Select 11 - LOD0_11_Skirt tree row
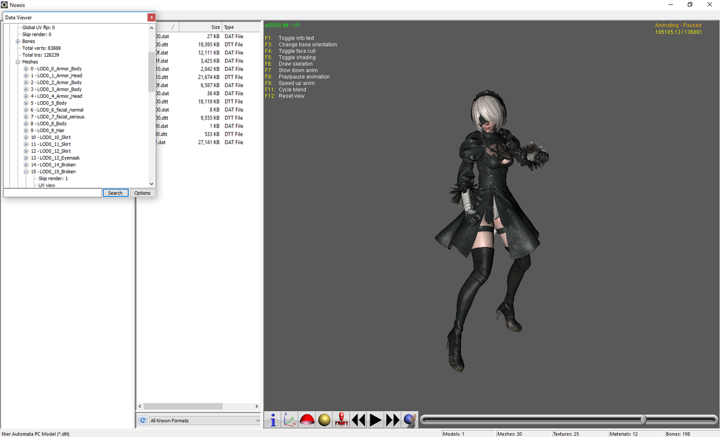 (x=51, y=145)
